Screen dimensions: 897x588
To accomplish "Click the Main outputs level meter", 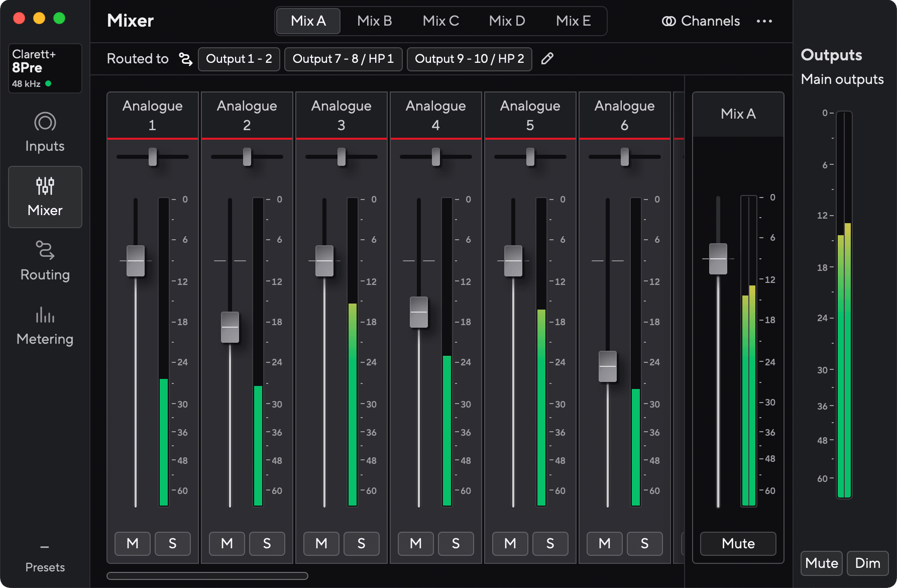I will [844, 305].
